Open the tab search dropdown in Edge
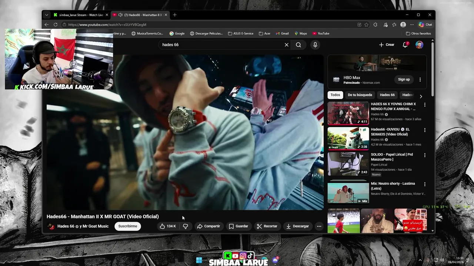 tap(46, 15)
